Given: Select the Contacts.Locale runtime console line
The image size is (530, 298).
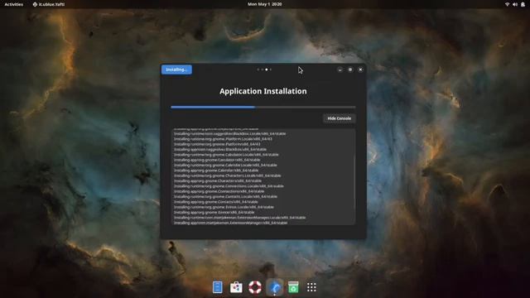Looking at the screenshot, I should 225,196.
